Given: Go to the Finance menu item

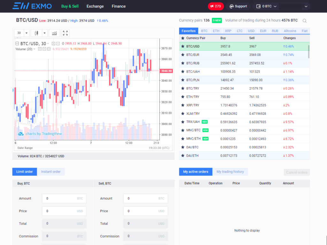Looking at the screenshot, I should pyautogui.click(x=118, y=6).
